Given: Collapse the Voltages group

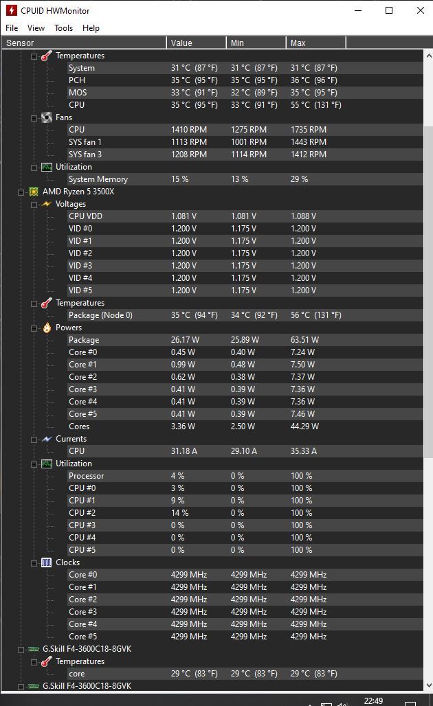Looking at the screenshot, I should tap(34, 205).
